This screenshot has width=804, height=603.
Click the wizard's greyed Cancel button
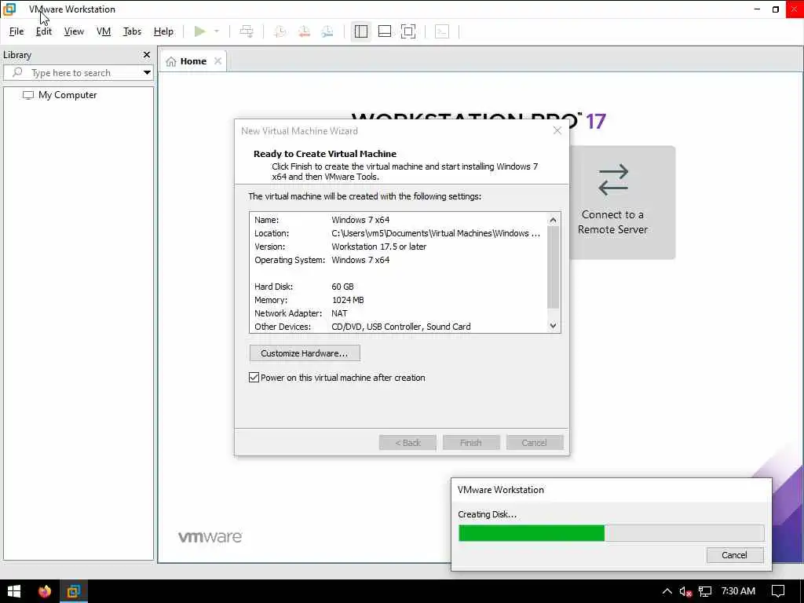pos(534,443)
